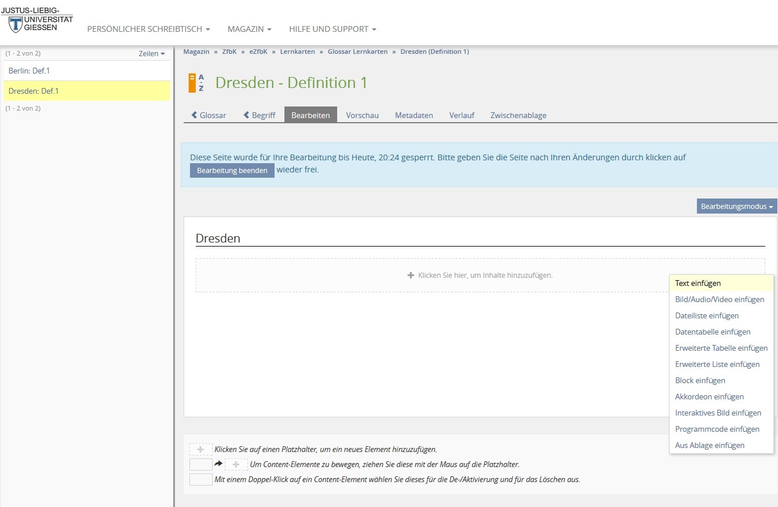Image resolution: width=778 pixels, height=507 pixels.
Task: Click the orange glossary A-Z icon
Action: [196, 83]
